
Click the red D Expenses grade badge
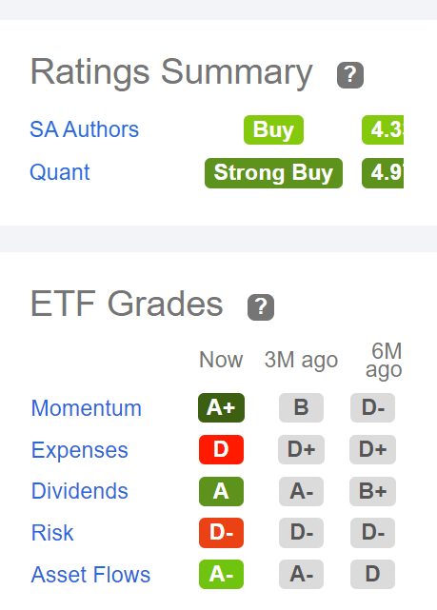coord(222,450)
